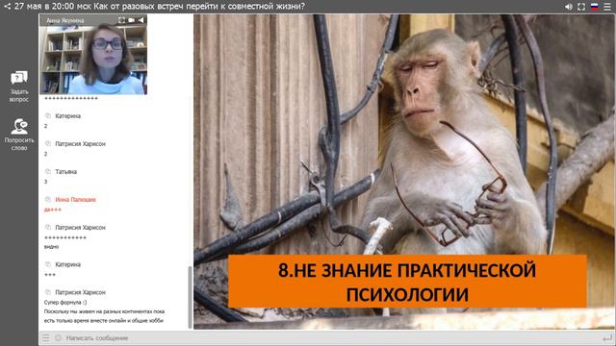Click the icon beside Катерина's "+++" message
This screenshot has height=346, width=616.
tap(48, 264)
